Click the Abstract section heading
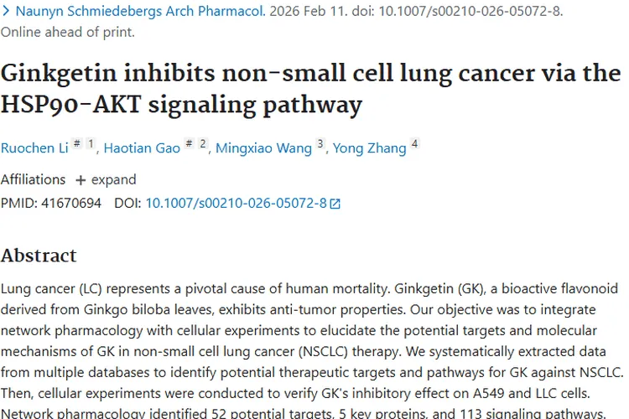This screenshot has height=419, width=629. pyautogui.click(x=39, y=256)
